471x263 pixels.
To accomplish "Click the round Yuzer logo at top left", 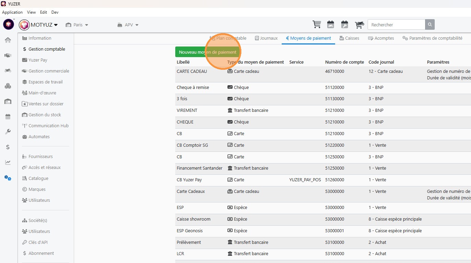I will 9,24.
